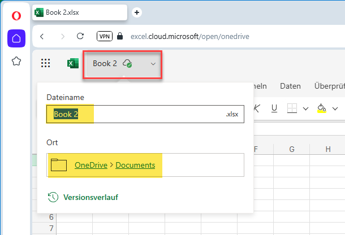Image resolution: width=345 pixels, height=235 pixels.
Task: Select column G header
Action: (x=292, y=149)
